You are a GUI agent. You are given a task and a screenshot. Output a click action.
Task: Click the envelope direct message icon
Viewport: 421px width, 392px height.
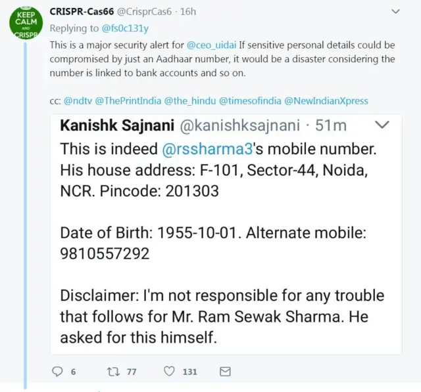pos(225,372)
